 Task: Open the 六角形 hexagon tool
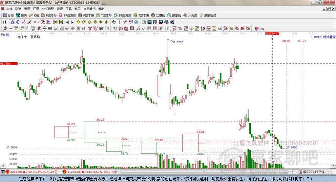coord(190,15)
